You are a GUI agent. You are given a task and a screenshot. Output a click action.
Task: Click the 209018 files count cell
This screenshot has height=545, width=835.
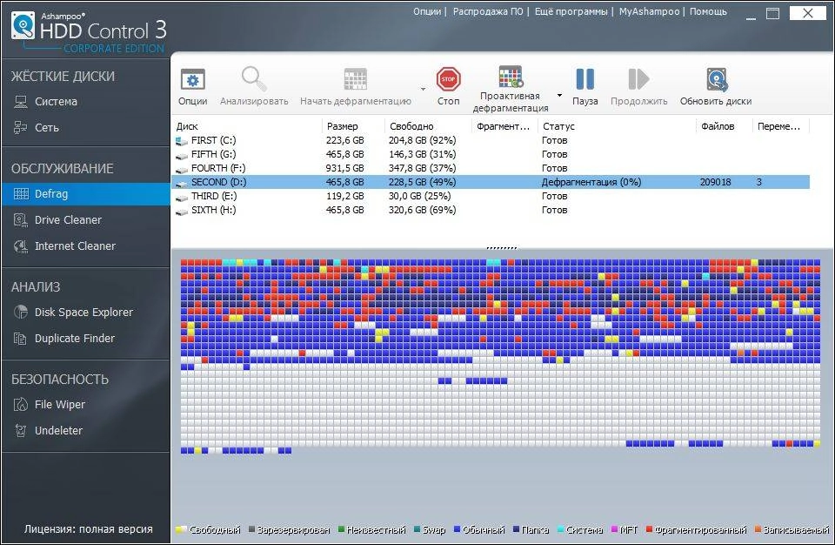[715, 182]
